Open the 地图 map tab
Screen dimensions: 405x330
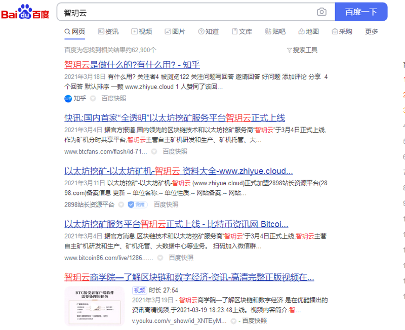(x=309, y=31)
